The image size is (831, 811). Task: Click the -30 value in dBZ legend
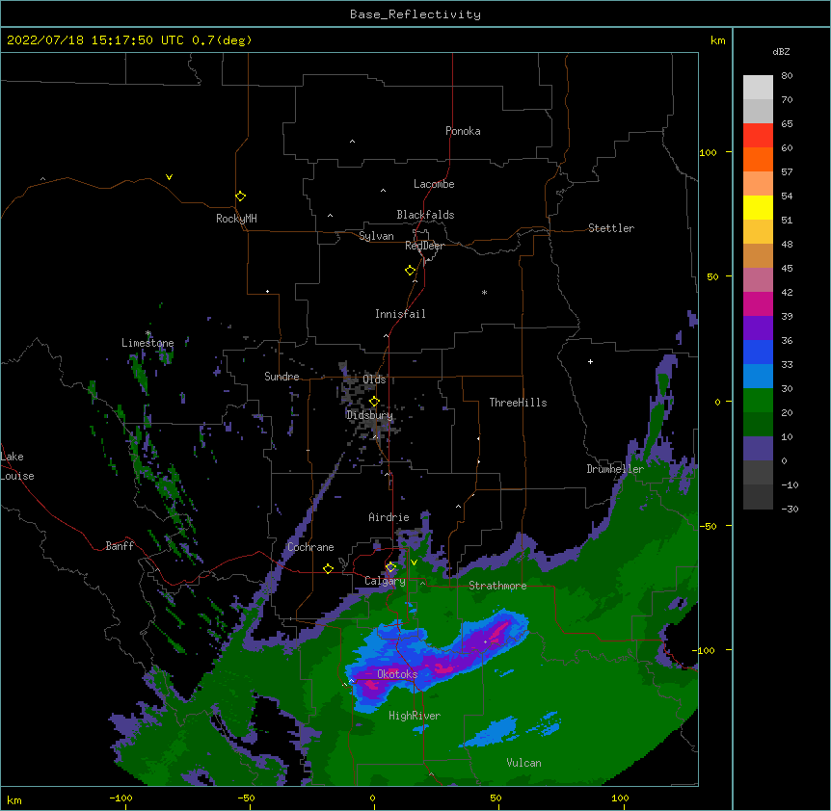(790, 509)
